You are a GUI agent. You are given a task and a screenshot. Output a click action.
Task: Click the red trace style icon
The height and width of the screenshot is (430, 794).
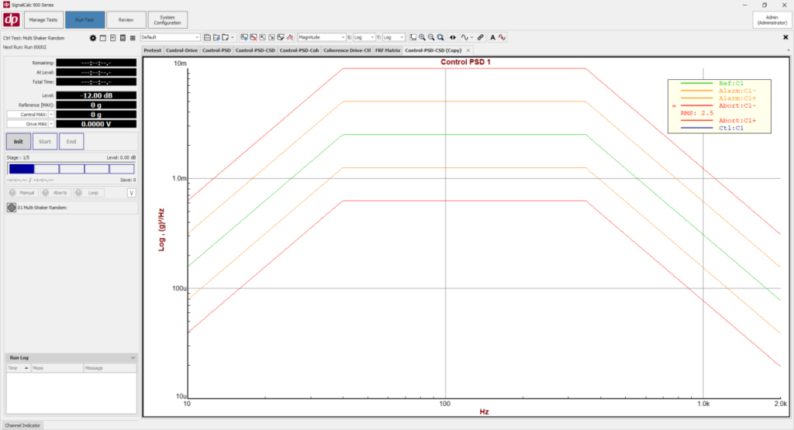(502, 37)
